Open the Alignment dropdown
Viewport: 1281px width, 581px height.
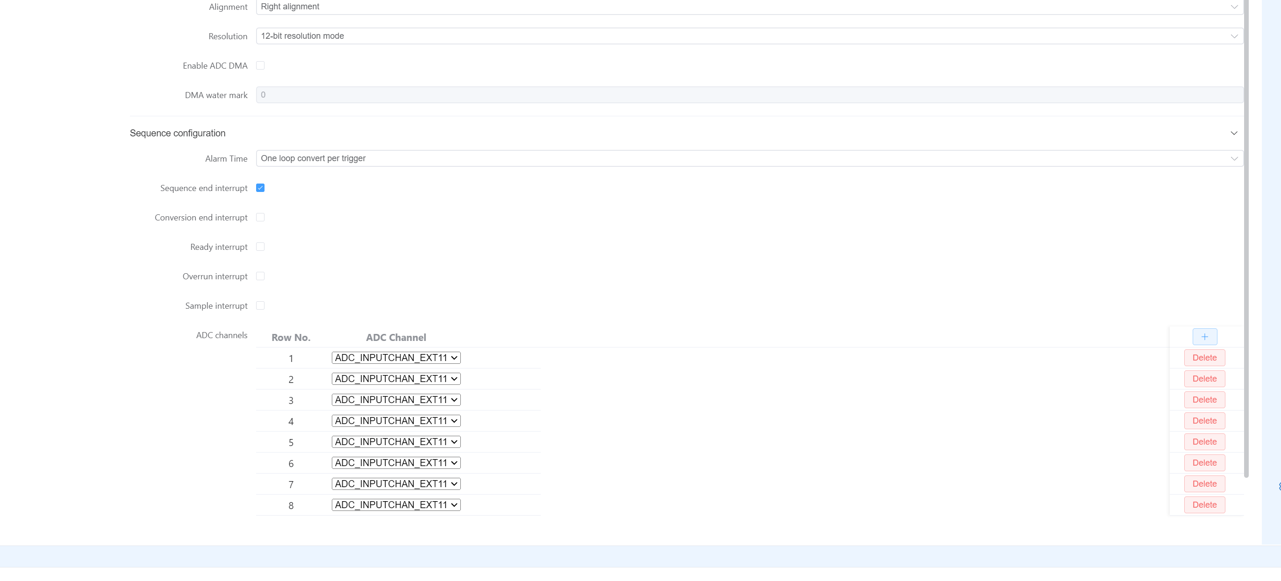click(x=749, y=7)
